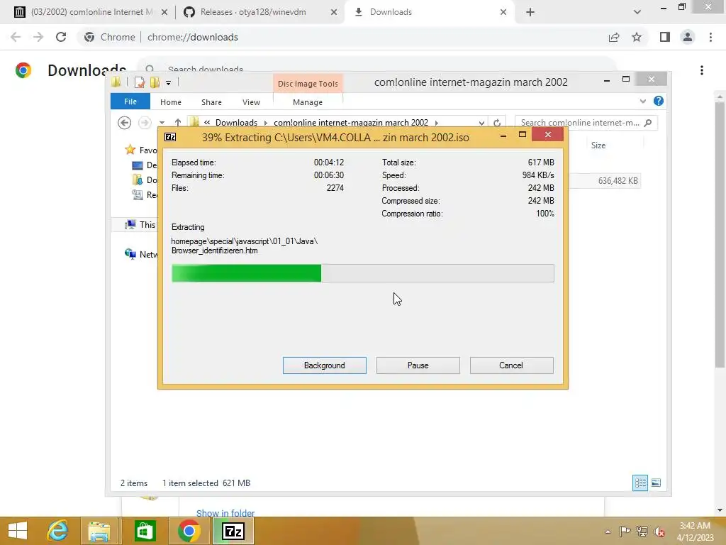The image size is (726, 545).
Task: Open the Manage tab under Disc Image Tools
Action: [x=308, y=102]
